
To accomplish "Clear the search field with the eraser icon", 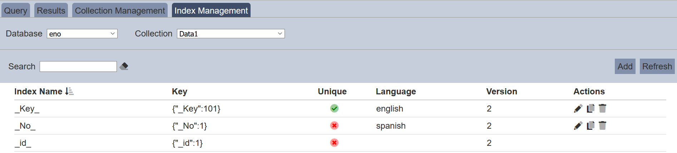I will pos(124,66).
